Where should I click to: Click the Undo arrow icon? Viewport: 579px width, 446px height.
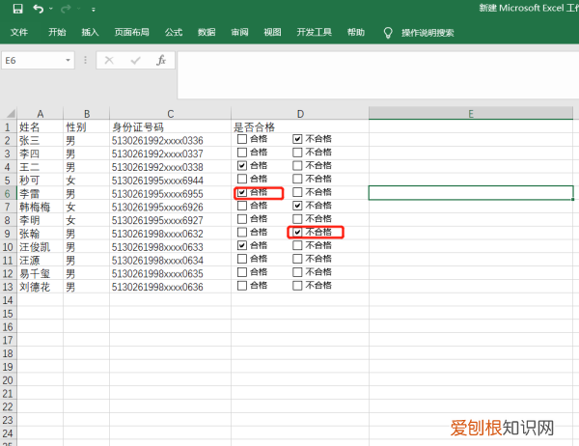[x=38, y=9]
